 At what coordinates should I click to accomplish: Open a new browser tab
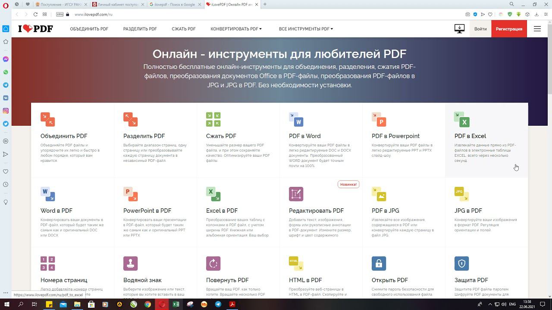(265, 4)
